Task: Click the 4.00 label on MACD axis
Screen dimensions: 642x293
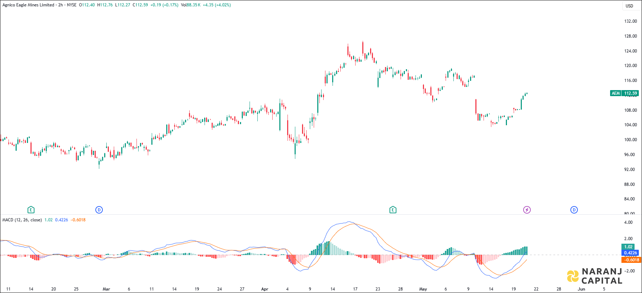Action: point(628,222)
